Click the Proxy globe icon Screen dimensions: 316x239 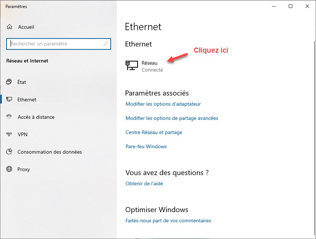(x=9, y=169)
